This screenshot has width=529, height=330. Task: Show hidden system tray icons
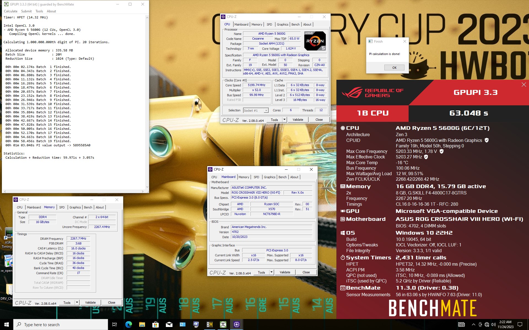point(473,324)
